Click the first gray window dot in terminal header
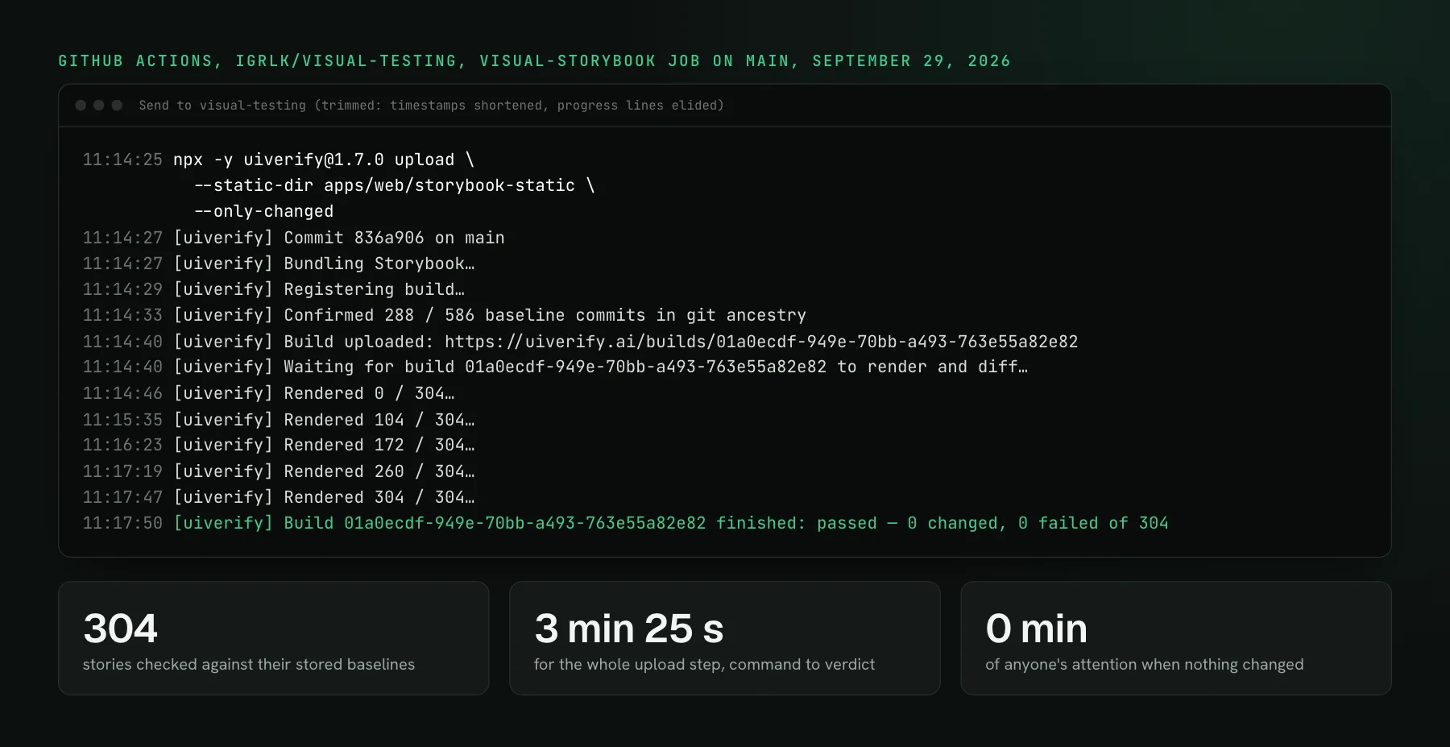 [x=81, y=106]
